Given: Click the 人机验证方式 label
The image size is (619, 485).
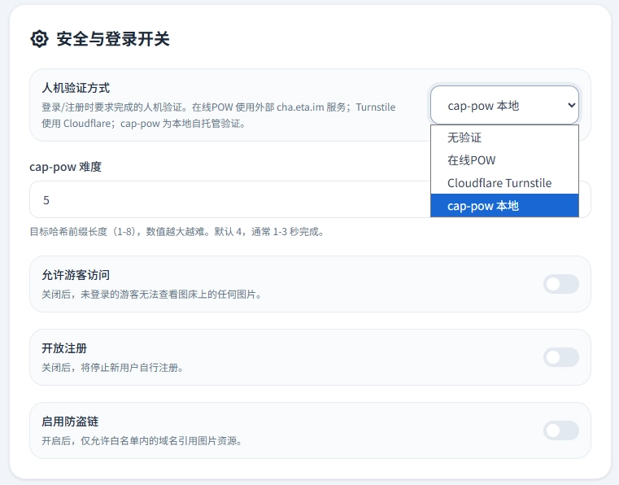Looking at the screenshot, I should point(76,88).
